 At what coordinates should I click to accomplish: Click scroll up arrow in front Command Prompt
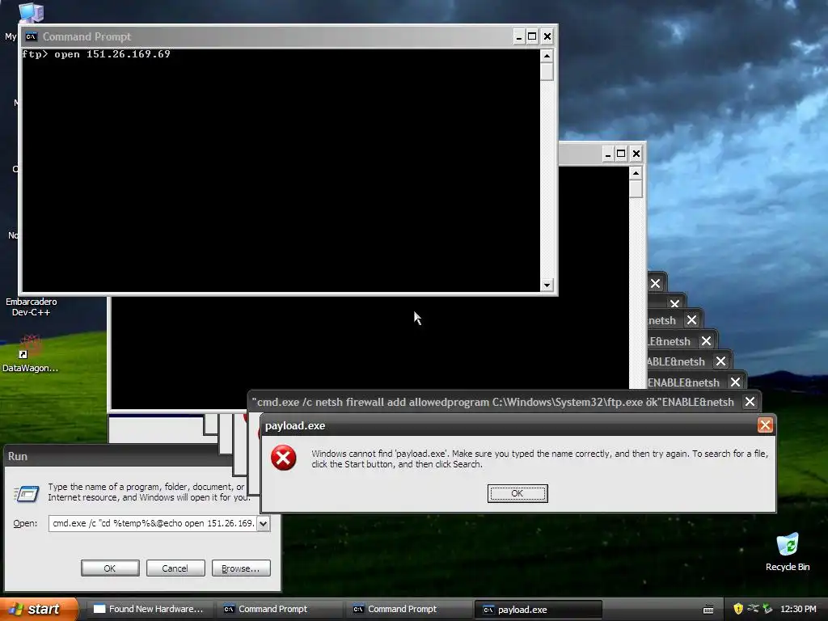click(547, 56)
